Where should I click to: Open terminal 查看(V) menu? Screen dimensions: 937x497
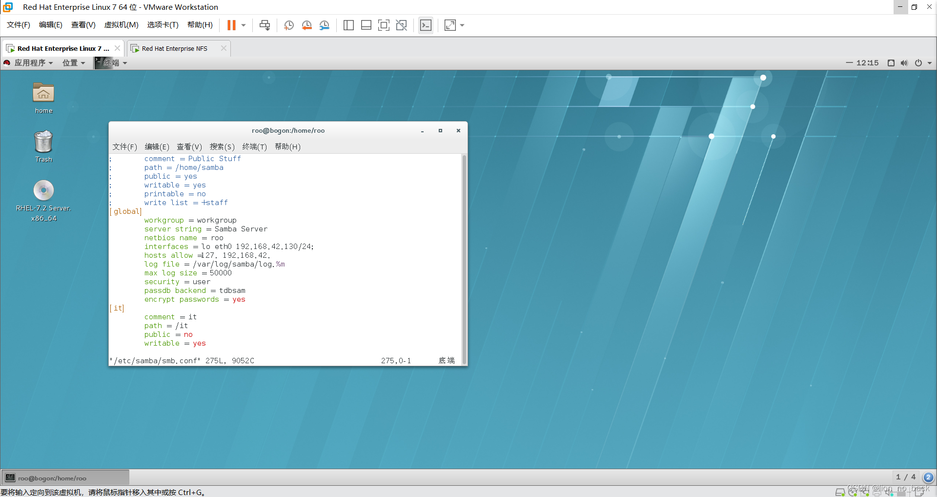tap(189, 146)
